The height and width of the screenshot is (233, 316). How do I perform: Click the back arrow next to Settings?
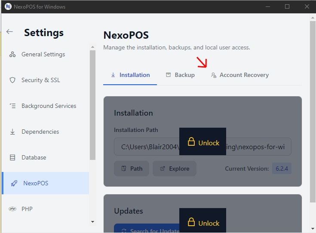pyautogui.click(x=9, y=32)
